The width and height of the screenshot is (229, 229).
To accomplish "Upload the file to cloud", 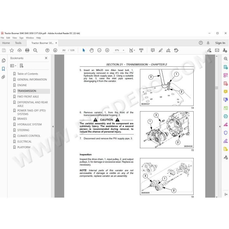I will 19,50.
